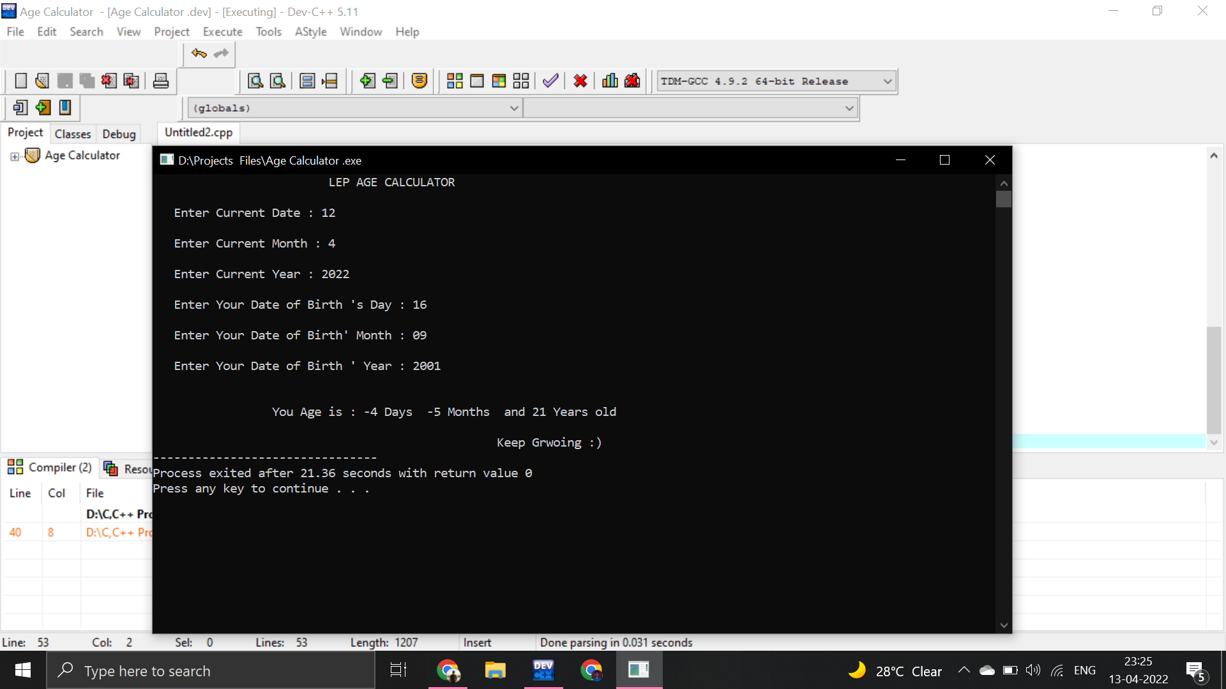Click the Undo arrow icon

tap(199, 54)
